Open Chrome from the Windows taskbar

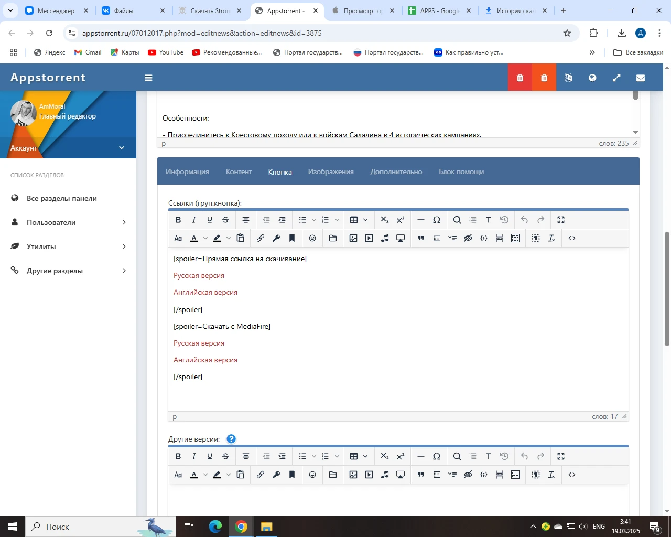point(241,527)
